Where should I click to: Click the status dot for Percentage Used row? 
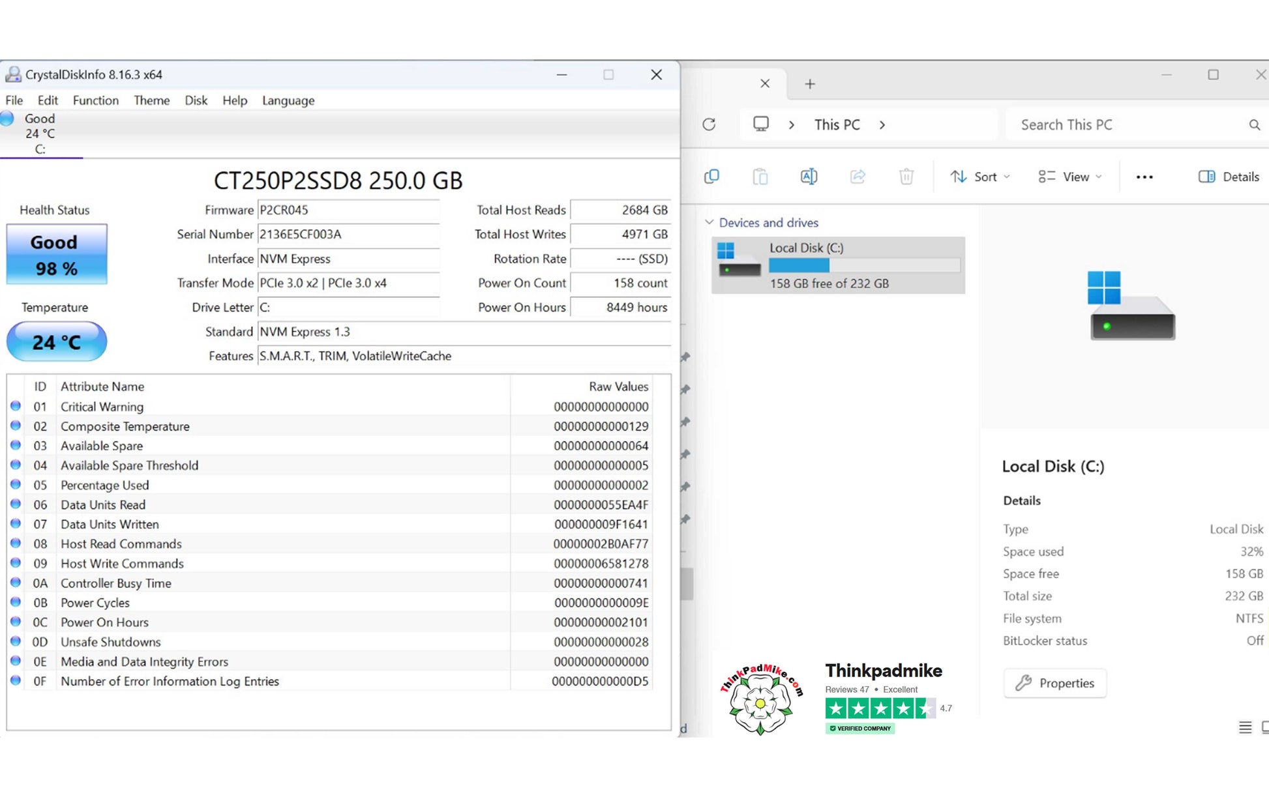tap(16, 484)
